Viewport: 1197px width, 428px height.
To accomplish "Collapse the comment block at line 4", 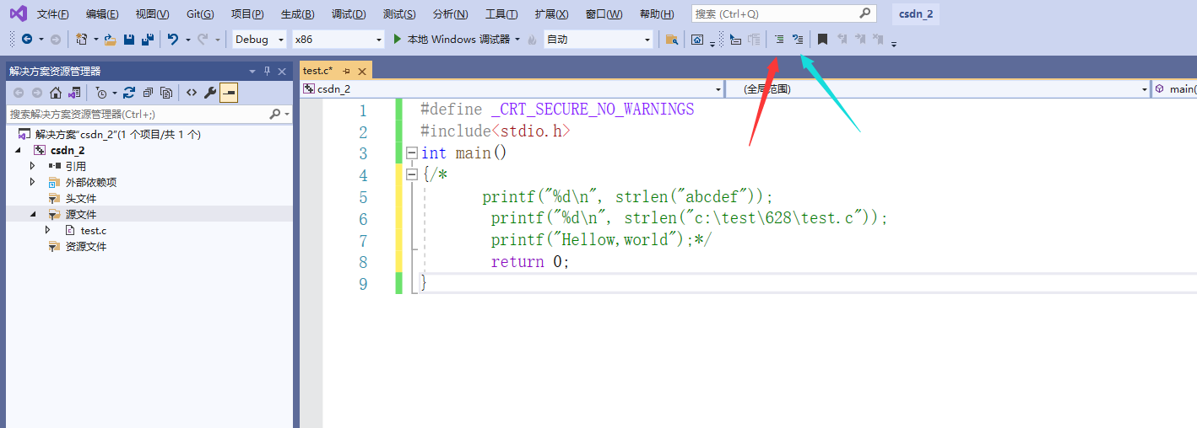I will click(x=412, y=174).
